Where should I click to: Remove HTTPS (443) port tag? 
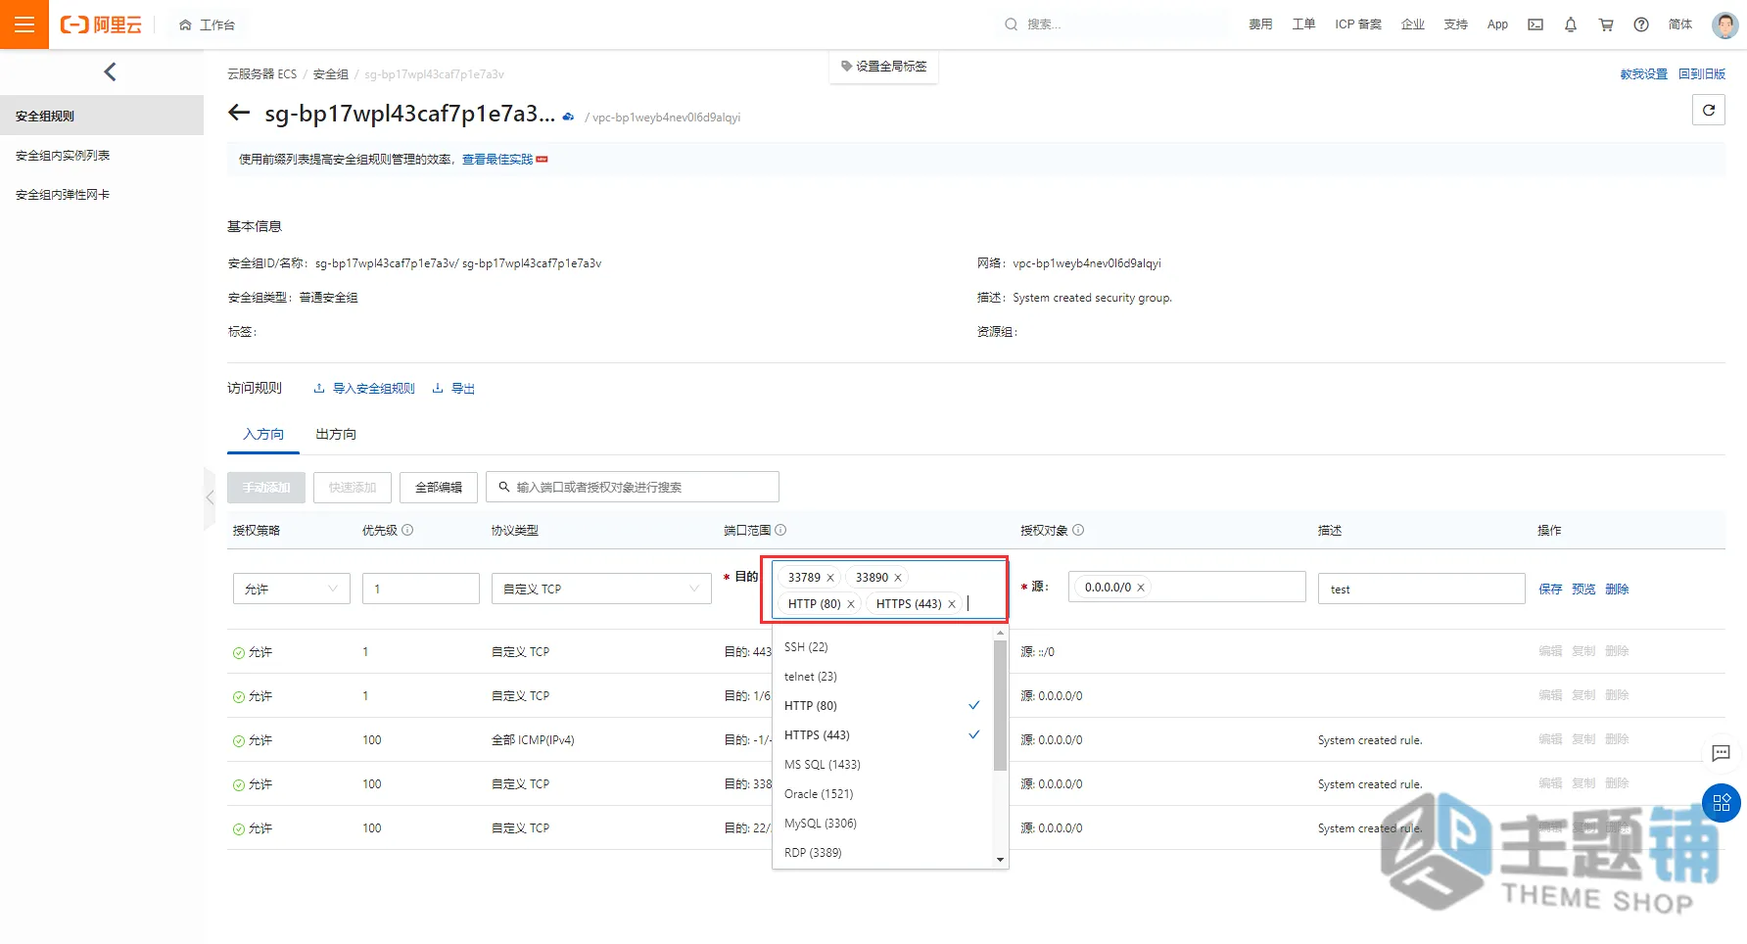click(952, 604)
